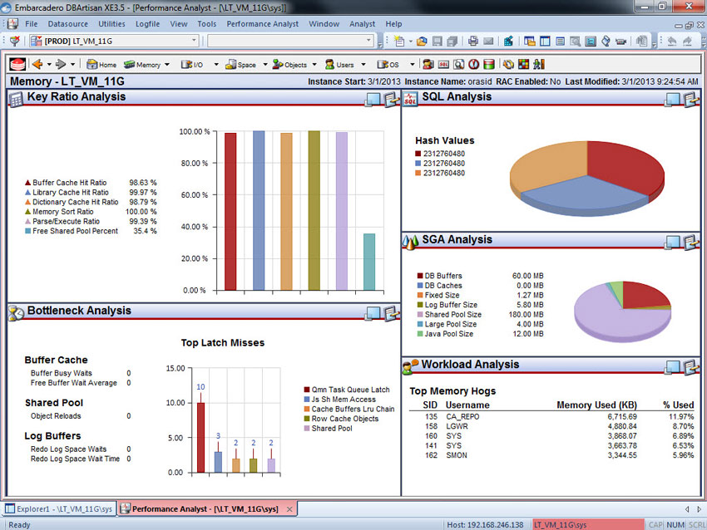Click the paint roller icon in top toolbar
The image size is (707, 530).
pyautogui.click(x=606, y=42)
